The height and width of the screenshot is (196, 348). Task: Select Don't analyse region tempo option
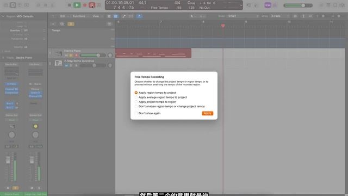coord(136,107)
